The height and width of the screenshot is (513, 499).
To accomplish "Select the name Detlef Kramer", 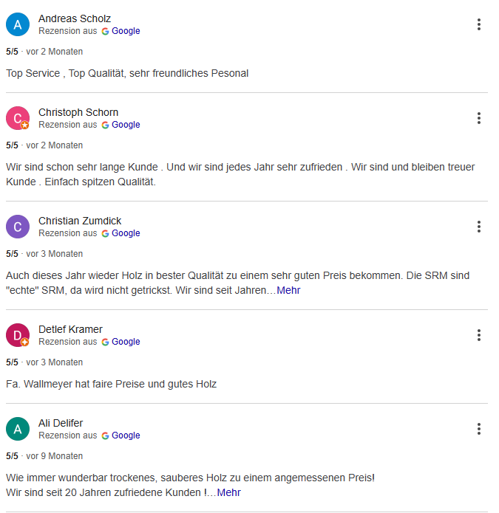I will point(70,329).
